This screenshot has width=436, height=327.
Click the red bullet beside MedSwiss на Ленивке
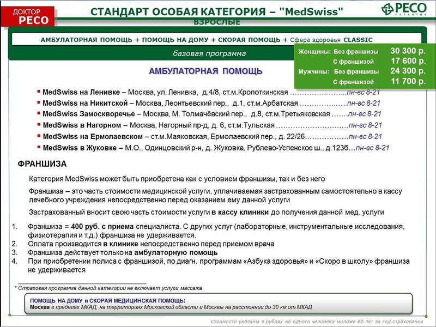coord(39,91)
